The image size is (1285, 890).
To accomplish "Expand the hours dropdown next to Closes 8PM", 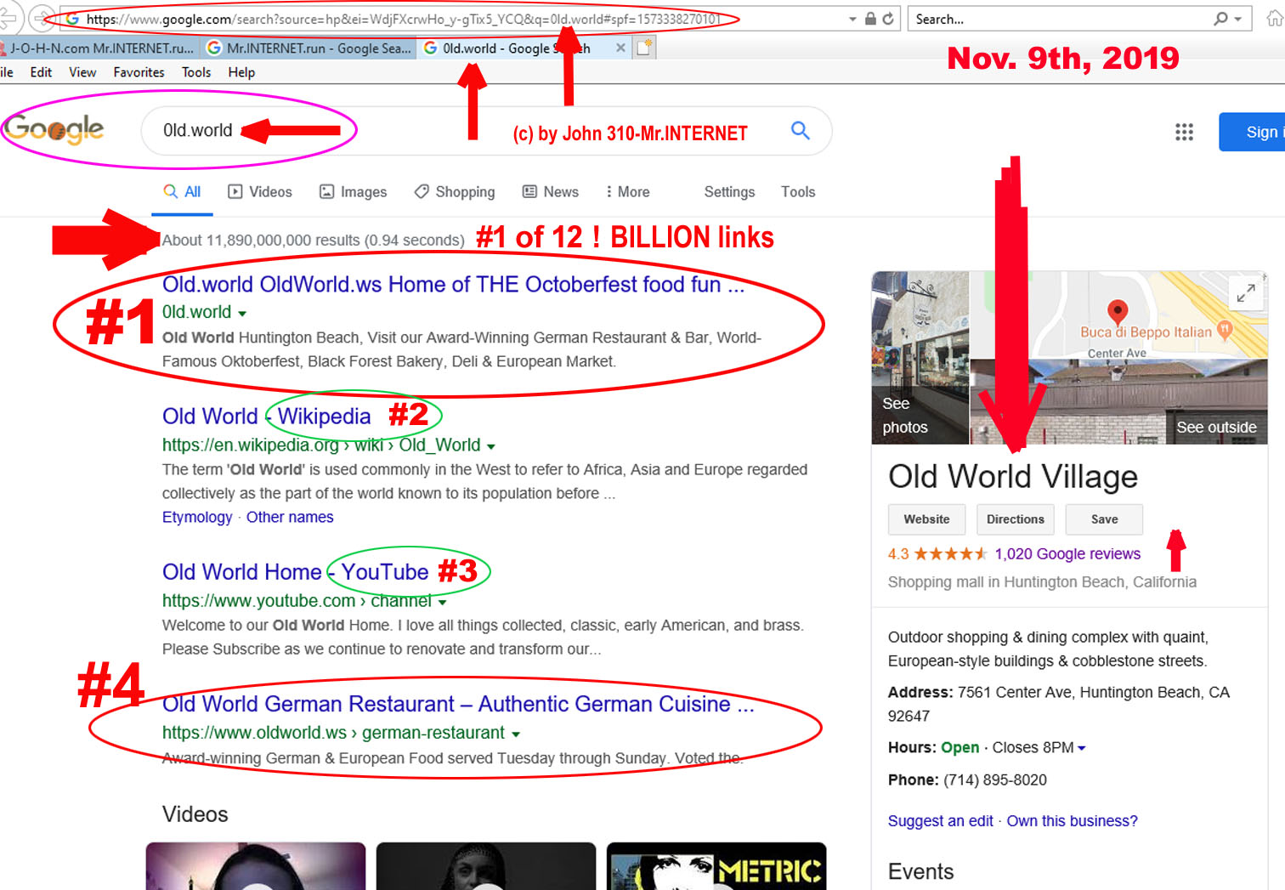I will click(x=1082, y=748).
